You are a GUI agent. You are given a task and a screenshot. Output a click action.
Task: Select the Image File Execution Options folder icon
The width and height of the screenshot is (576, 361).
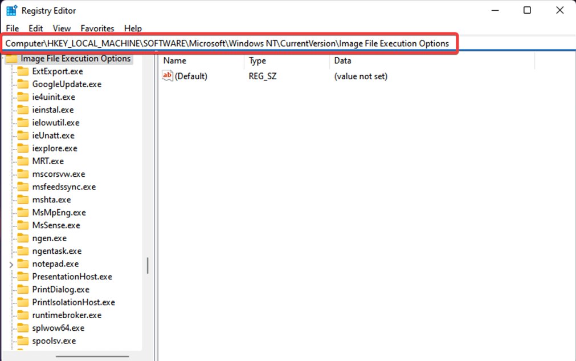pos(11,59)
